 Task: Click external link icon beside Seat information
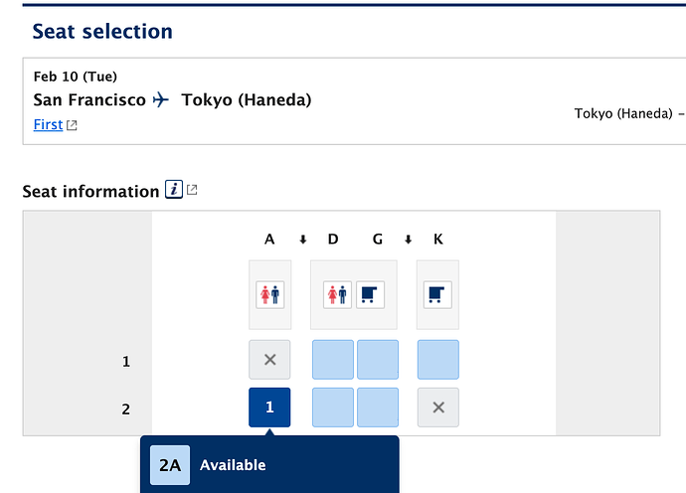[192, 190]
